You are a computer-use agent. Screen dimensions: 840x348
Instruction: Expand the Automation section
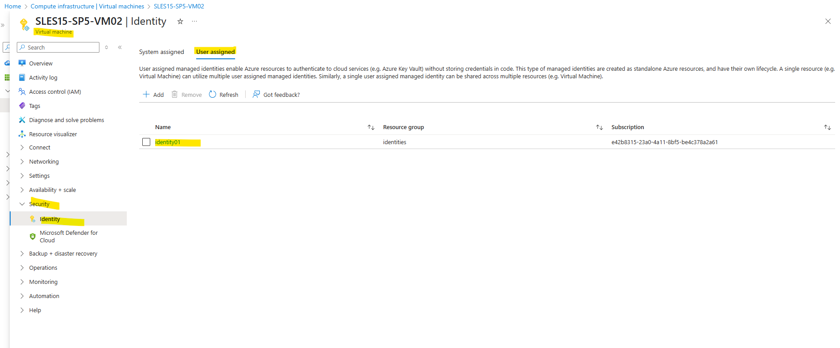pos(44,296)
